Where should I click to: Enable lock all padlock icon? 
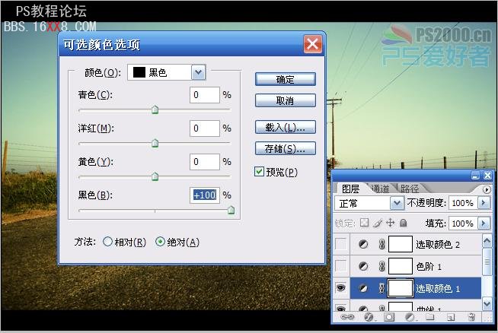(404, 223)
